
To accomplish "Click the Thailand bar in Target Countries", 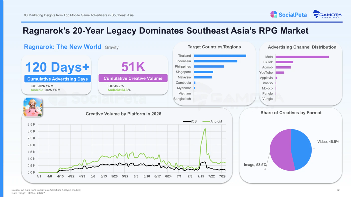I will 220,56.
